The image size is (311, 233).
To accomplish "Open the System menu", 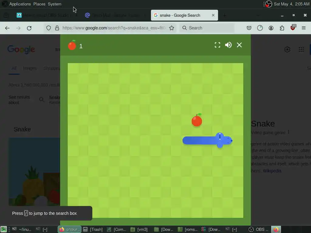I will click(x=55, y=4).
